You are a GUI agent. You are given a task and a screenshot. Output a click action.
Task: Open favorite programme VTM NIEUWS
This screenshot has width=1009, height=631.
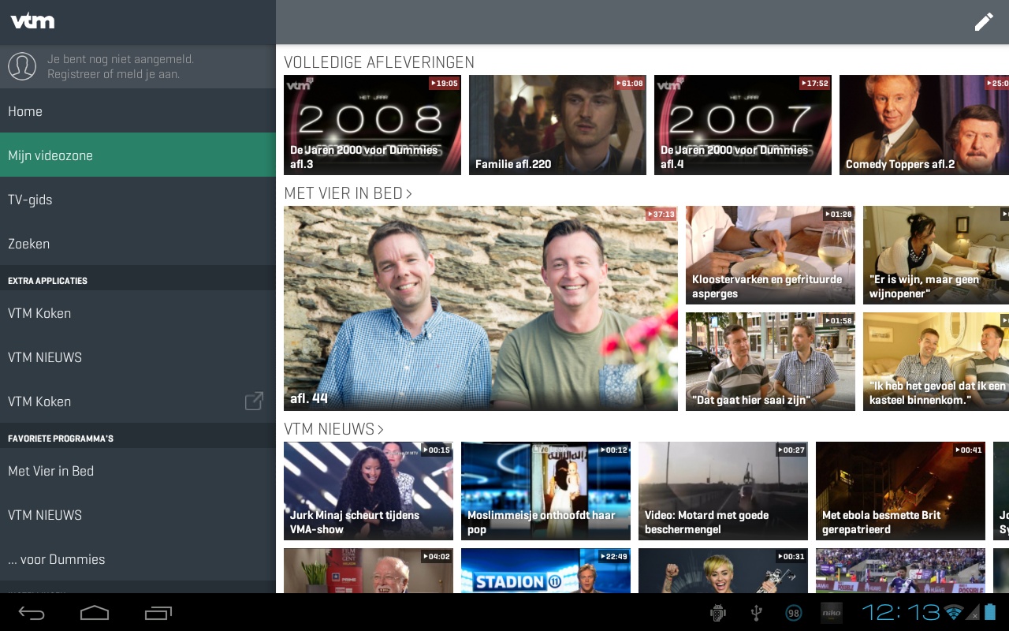pos(138,515)
